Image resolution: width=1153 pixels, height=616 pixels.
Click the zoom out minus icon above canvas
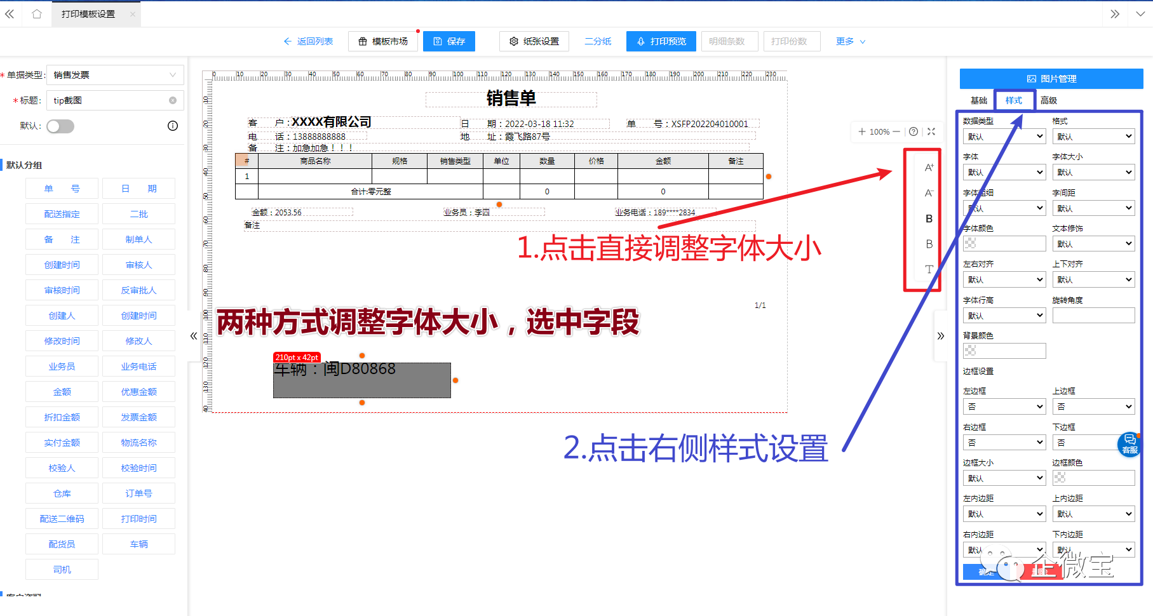tap(896, 131)
